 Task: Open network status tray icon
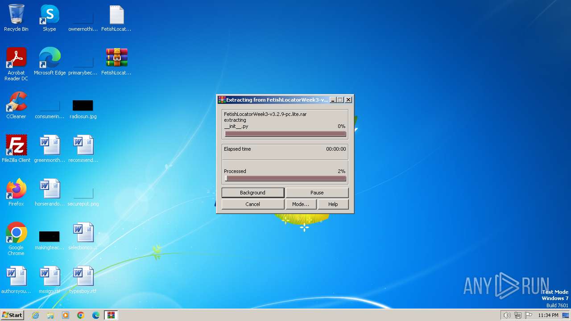pyautogui.click(x=518, y=315)
